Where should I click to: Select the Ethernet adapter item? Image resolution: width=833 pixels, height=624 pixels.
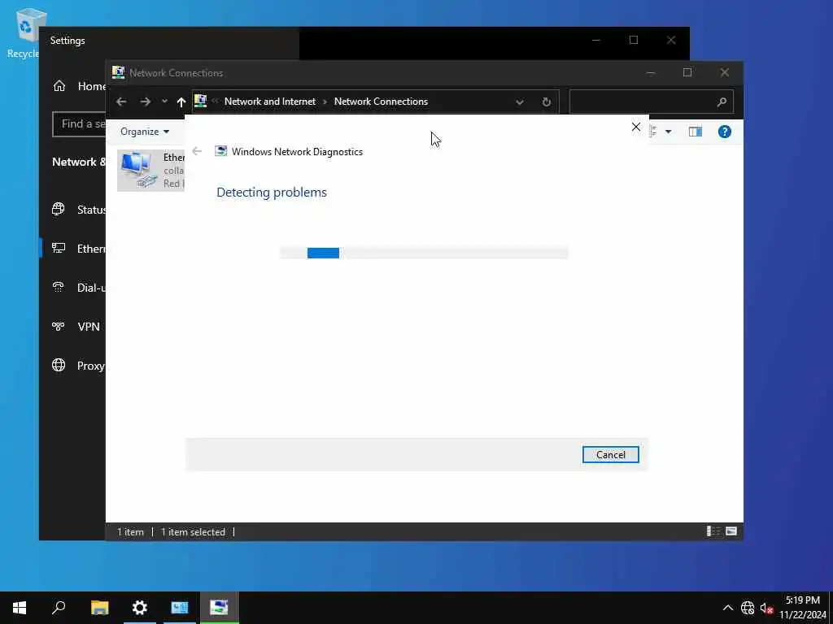click(150, 171)
